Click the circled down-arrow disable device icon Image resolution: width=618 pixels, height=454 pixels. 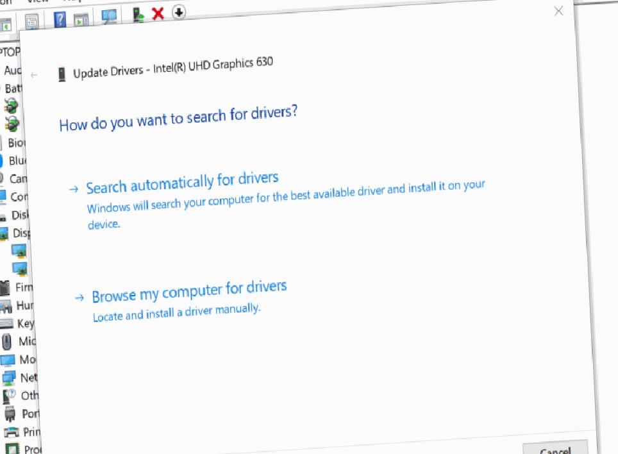pos(179,12)
